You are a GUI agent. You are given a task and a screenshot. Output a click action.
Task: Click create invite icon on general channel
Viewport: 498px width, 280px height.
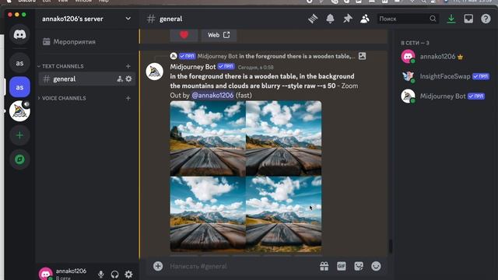coord(120,79)
